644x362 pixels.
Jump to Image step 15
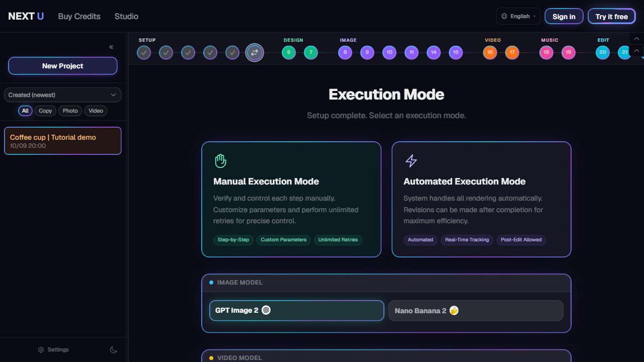pos(456,52)
